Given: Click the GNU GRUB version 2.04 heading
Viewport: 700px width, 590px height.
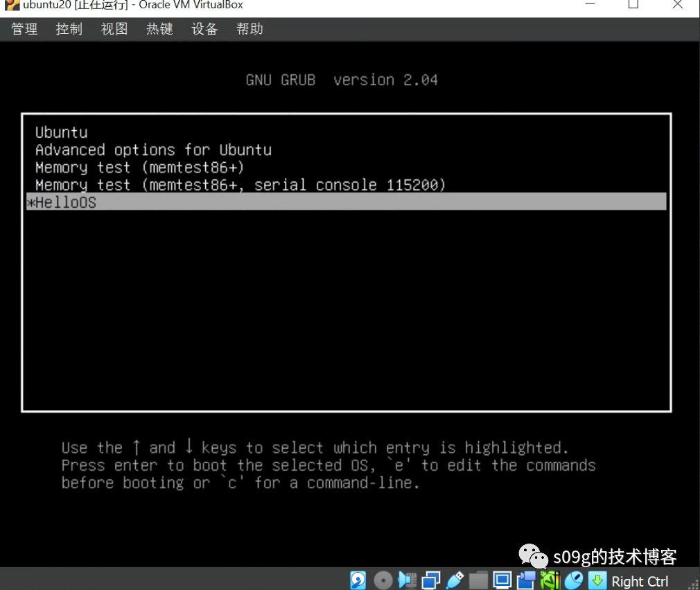Looking at the screenshot, I should [x=342, y=80].
